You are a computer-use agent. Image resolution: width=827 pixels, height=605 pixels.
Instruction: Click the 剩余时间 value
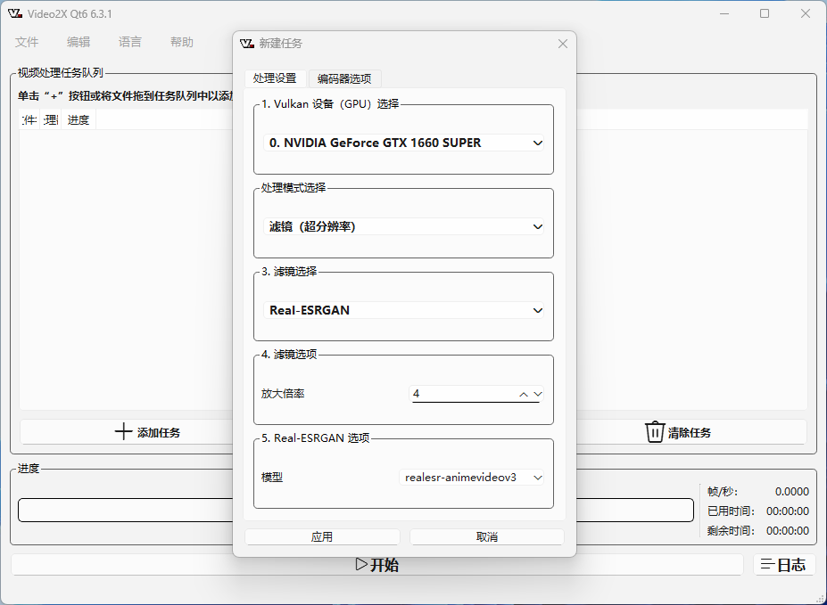788,531
